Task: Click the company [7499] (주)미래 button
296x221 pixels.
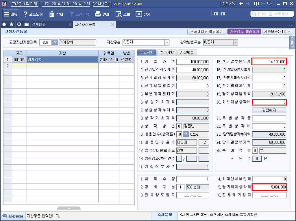Action: click(x=24, y=4)
